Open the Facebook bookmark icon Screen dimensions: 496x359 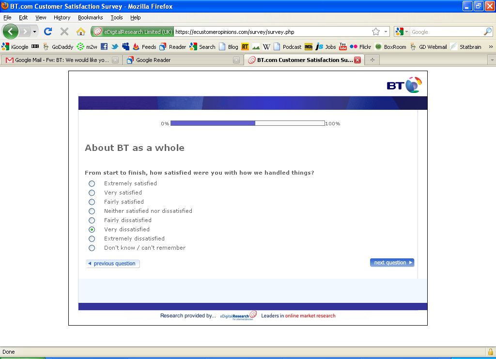(104, 47)
